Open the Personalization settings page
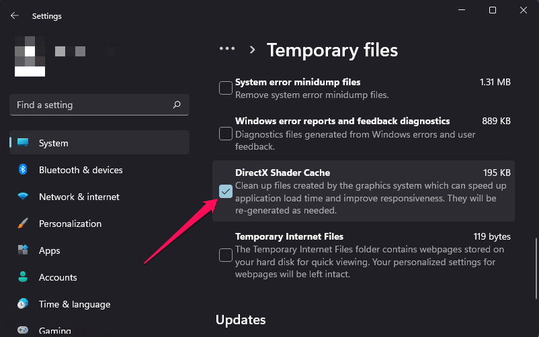 pos(70,224)
